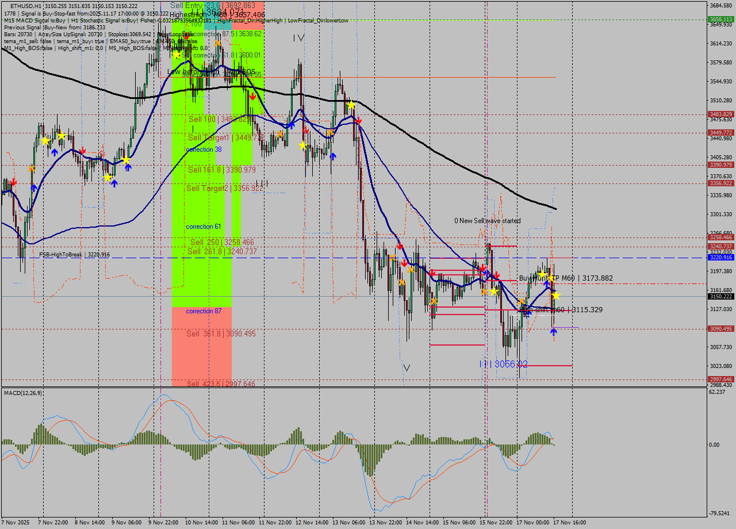The image size is (736, 529).
Task: Click the red down arrow at the chart's far left
Action: tap(13, 182)
